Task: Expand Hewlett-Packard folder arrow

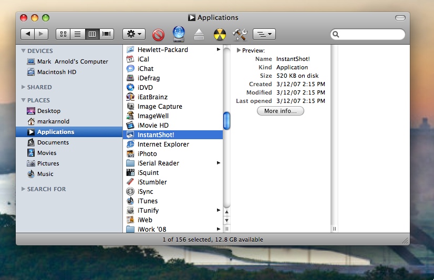Action: pyautogui.click(x=219, y=49)
